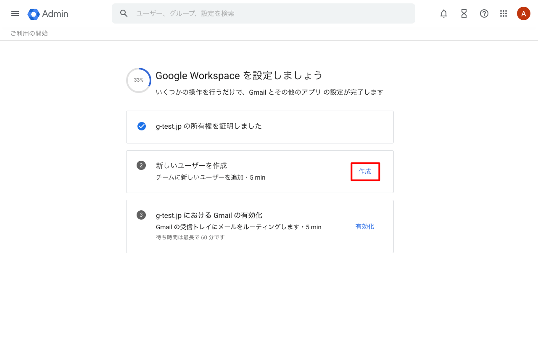This screenshot has height=350, width=538.
Task: Click the step 2 number badge
Action: (x=141, y=165)
